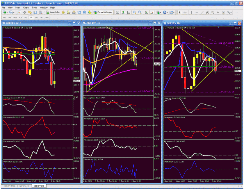The height and width of the screenshot is (189, 244).
Task: Toggle Chart Shift button
Action: (151, 12)
